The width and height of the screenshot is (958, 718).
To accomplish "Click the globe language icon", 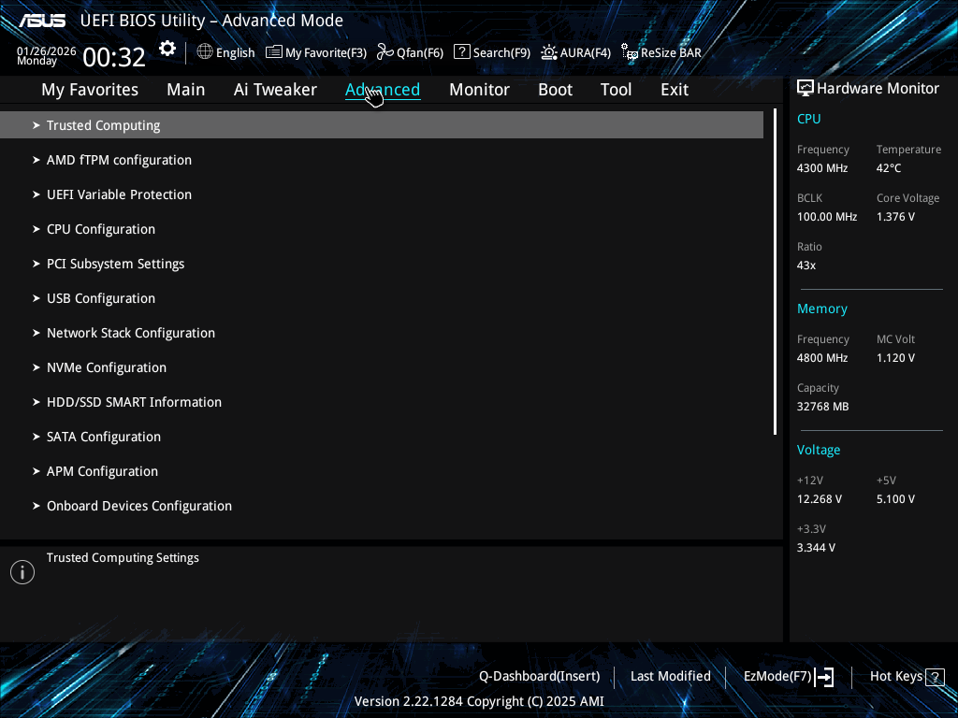I will tap(205, 52).
